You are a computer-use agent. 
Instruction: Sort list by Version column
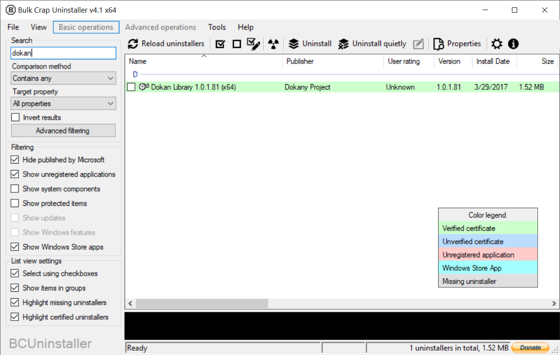[453, 61]
